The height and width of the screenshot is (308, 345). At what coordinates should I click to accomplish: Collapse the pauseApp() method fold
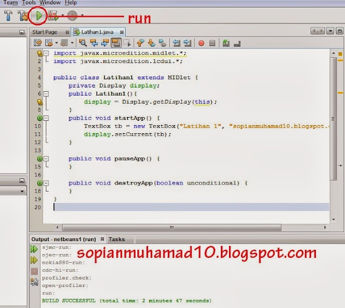tap(46, 159)
